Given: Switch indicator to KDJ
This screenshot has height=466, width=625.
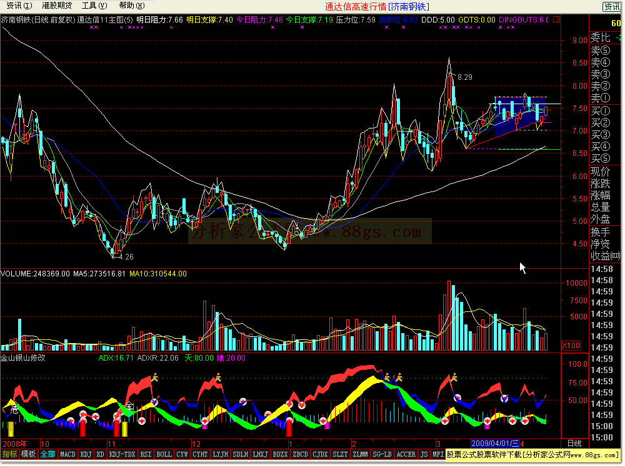Looking at the screenshot, I should tap(86, 455).
